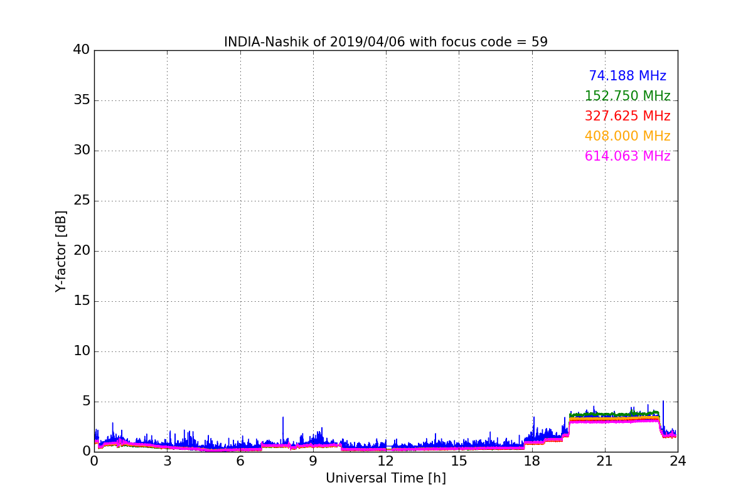Screen dimensions: 753x502
Task: Click x-axis tick label 12
Action: tap(386, 461)
